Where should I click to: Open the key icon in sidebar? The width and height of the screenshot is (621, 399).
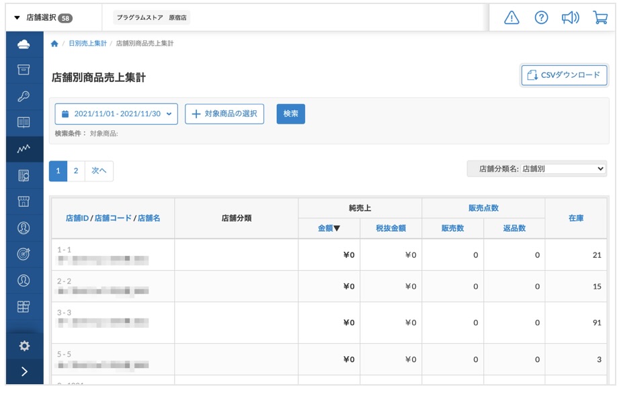pyautogui.click(x=24, y=96)
